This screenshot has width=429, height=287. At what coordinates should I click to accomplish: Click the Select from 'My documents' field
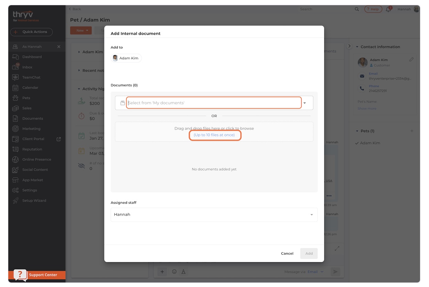tap(213, 103)
